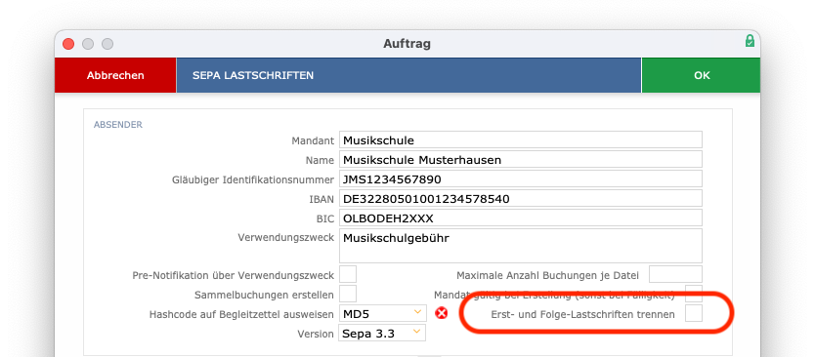
Task: Cancel the order with Abbrechen
Action: pyautogui.click(x=115, y=75)
